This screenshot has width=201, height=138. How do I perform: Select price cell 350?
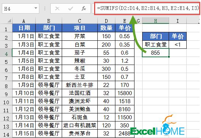[x=125, y=125]
